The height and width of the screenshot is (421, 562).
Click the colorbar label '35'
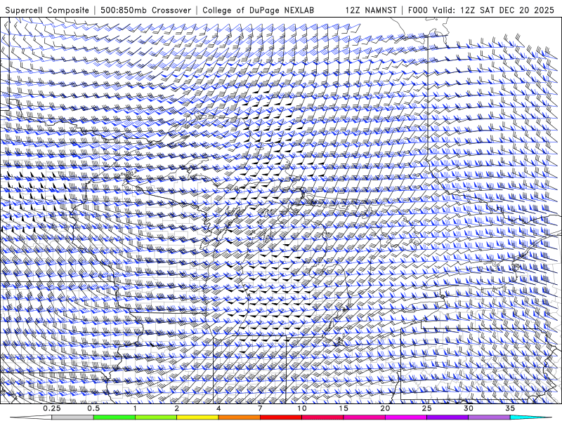(510, 408)
